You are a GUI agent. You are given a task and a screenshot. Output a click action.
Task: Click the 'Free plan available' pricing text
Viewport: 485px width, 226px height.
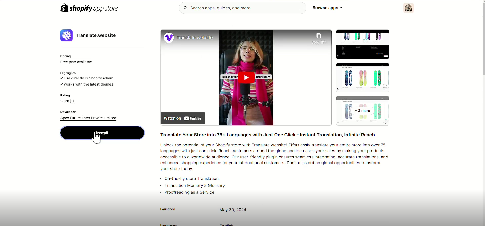(x=76, y=62)
